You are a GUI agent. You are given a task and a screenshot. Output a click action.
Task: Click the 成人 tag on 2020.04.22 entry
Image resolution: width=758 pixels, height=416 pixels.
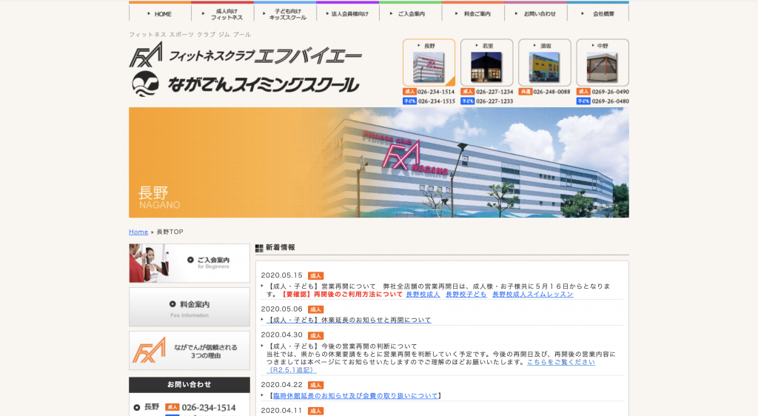click(x=315, y=385)
